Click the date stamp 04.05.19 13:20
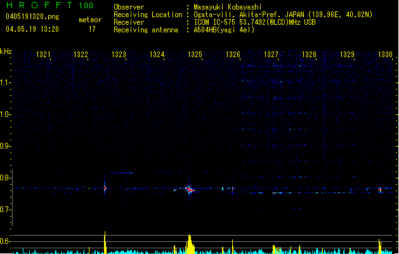The height and width of the screenshot is (254, 399). [32, 29]
